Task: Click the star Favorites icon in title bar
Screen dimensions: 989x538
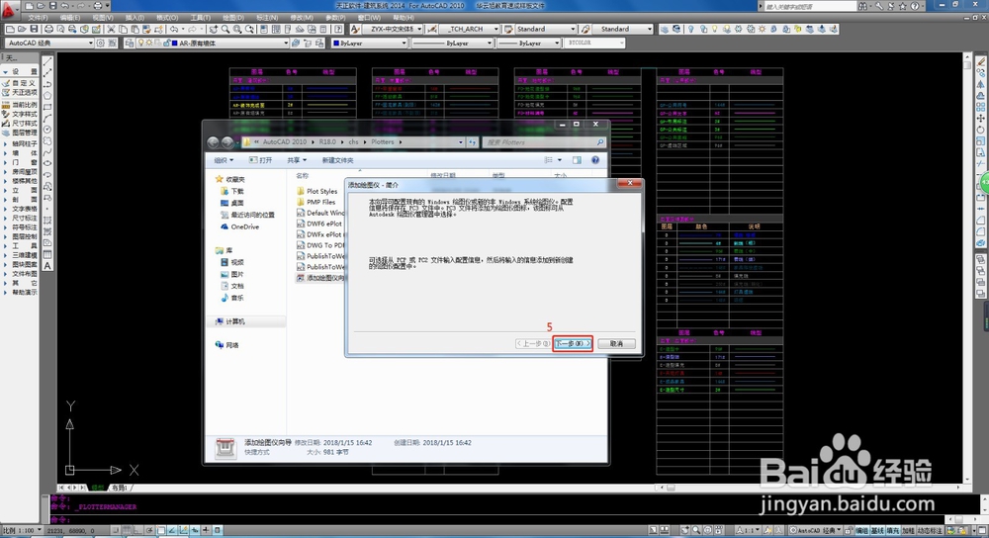Action: click(902, 6)
